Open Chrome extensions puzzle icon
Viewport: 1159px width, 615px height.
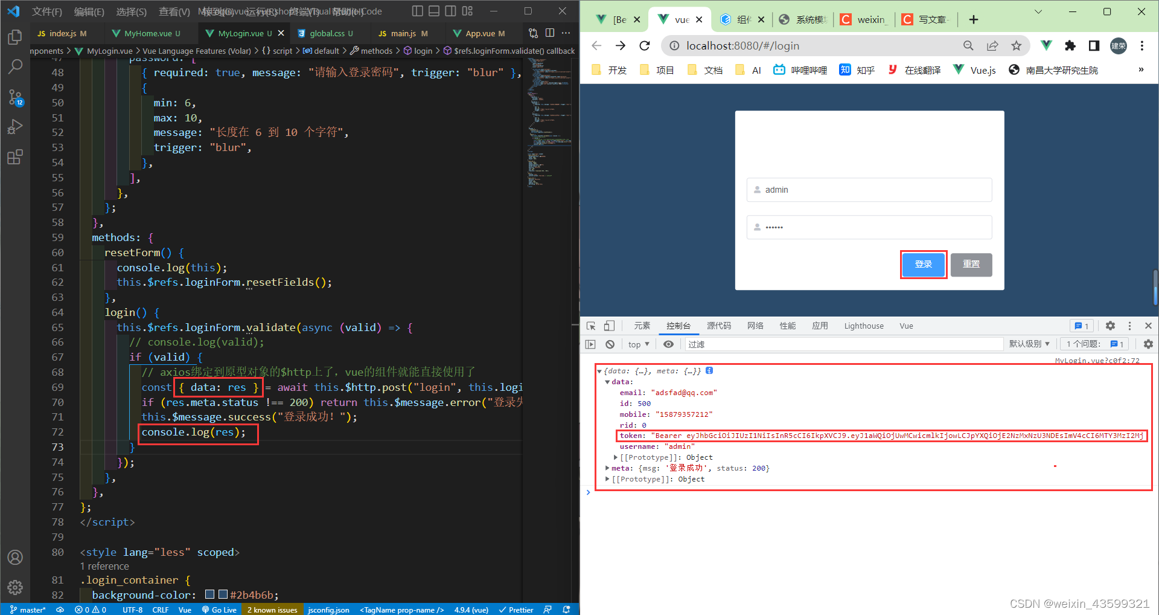pos(1070,46)
